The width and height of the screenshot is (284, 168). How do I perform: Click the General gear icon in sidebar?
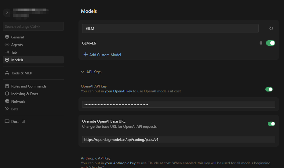point(7,37)
